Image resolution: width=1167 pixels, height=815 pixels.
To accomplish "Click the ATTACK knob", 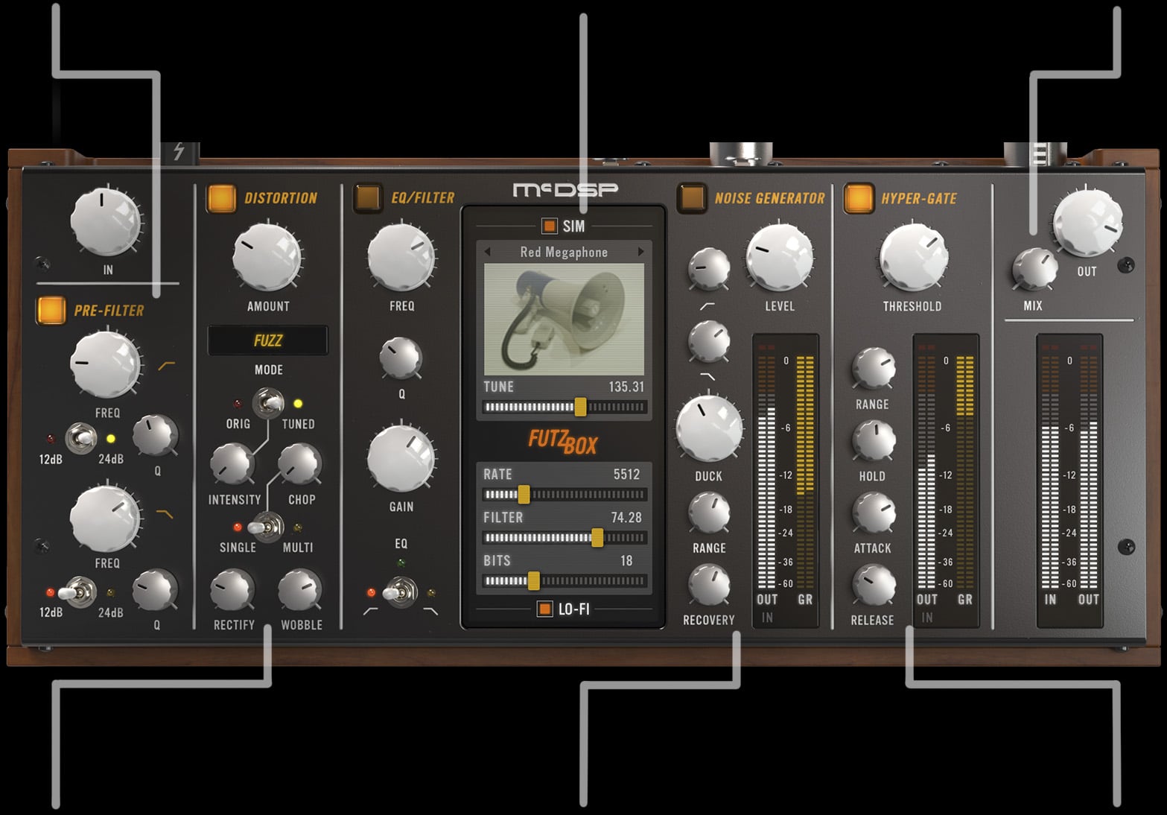I will [873, 513].
